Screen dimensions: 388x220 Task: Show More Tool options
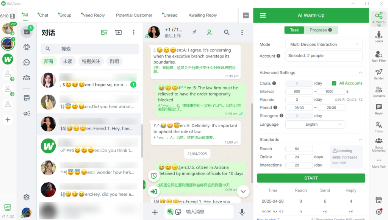[x=379, y=163]
